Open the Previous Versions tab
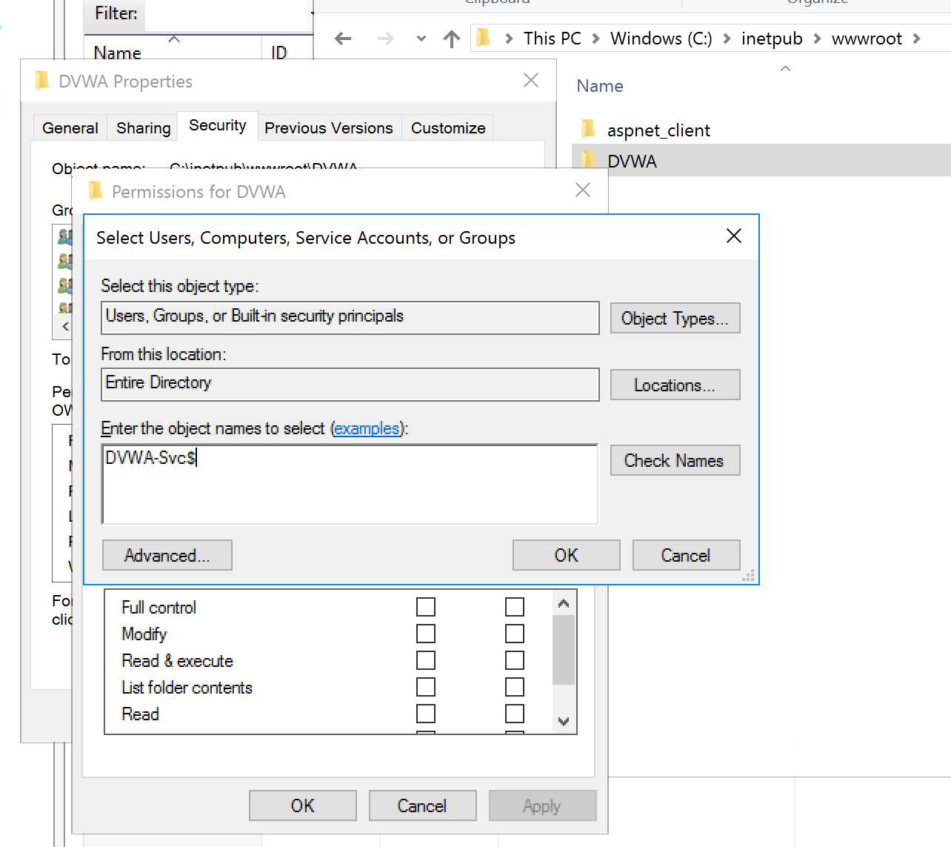 tap(329, 127)
